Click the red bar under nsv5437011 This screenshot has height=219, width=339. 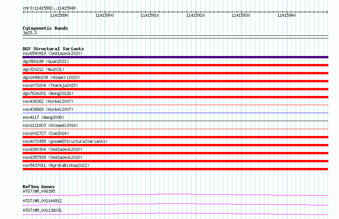tap(175, 169)
